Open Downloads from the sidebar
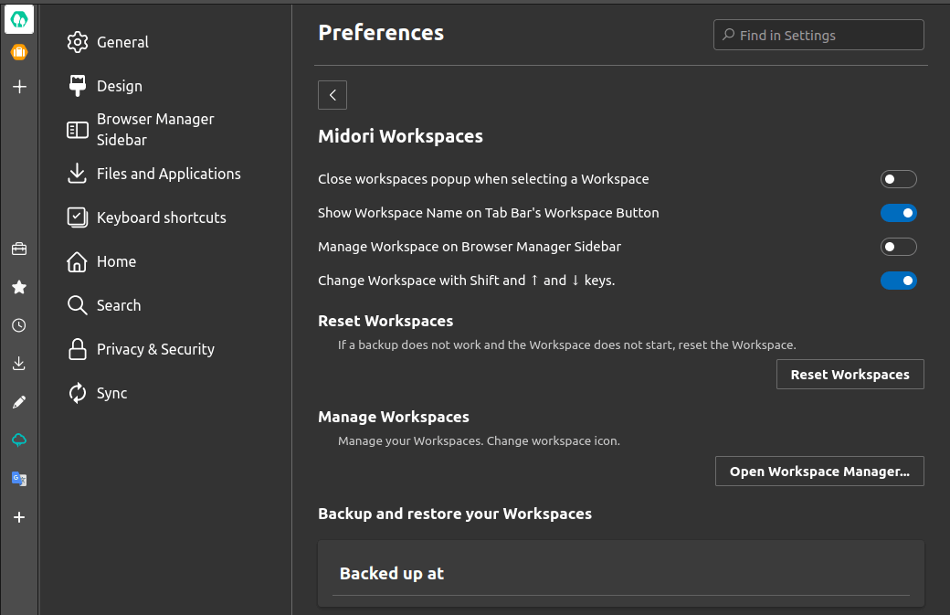The width and height of the screenshot is (950, 615). pyautogui.click(x=19, y=363)
